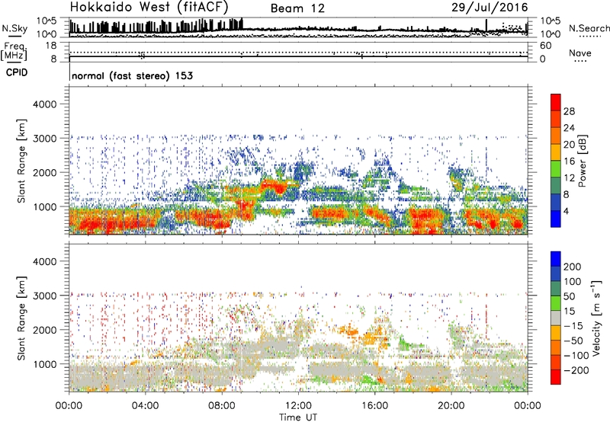The image size is (610, 422).
Task: Click the Power color bar
Action: click(x=556, y=161)
